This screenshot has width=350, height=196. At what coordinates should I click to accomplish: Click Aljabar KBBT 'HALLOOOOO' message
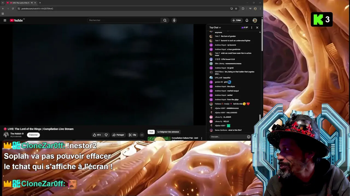[x=232, y=113]
